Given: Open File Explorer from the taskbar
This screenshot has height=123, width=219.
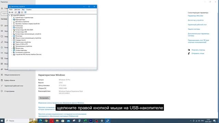Looking at the screenshot, I should point(57,121).
